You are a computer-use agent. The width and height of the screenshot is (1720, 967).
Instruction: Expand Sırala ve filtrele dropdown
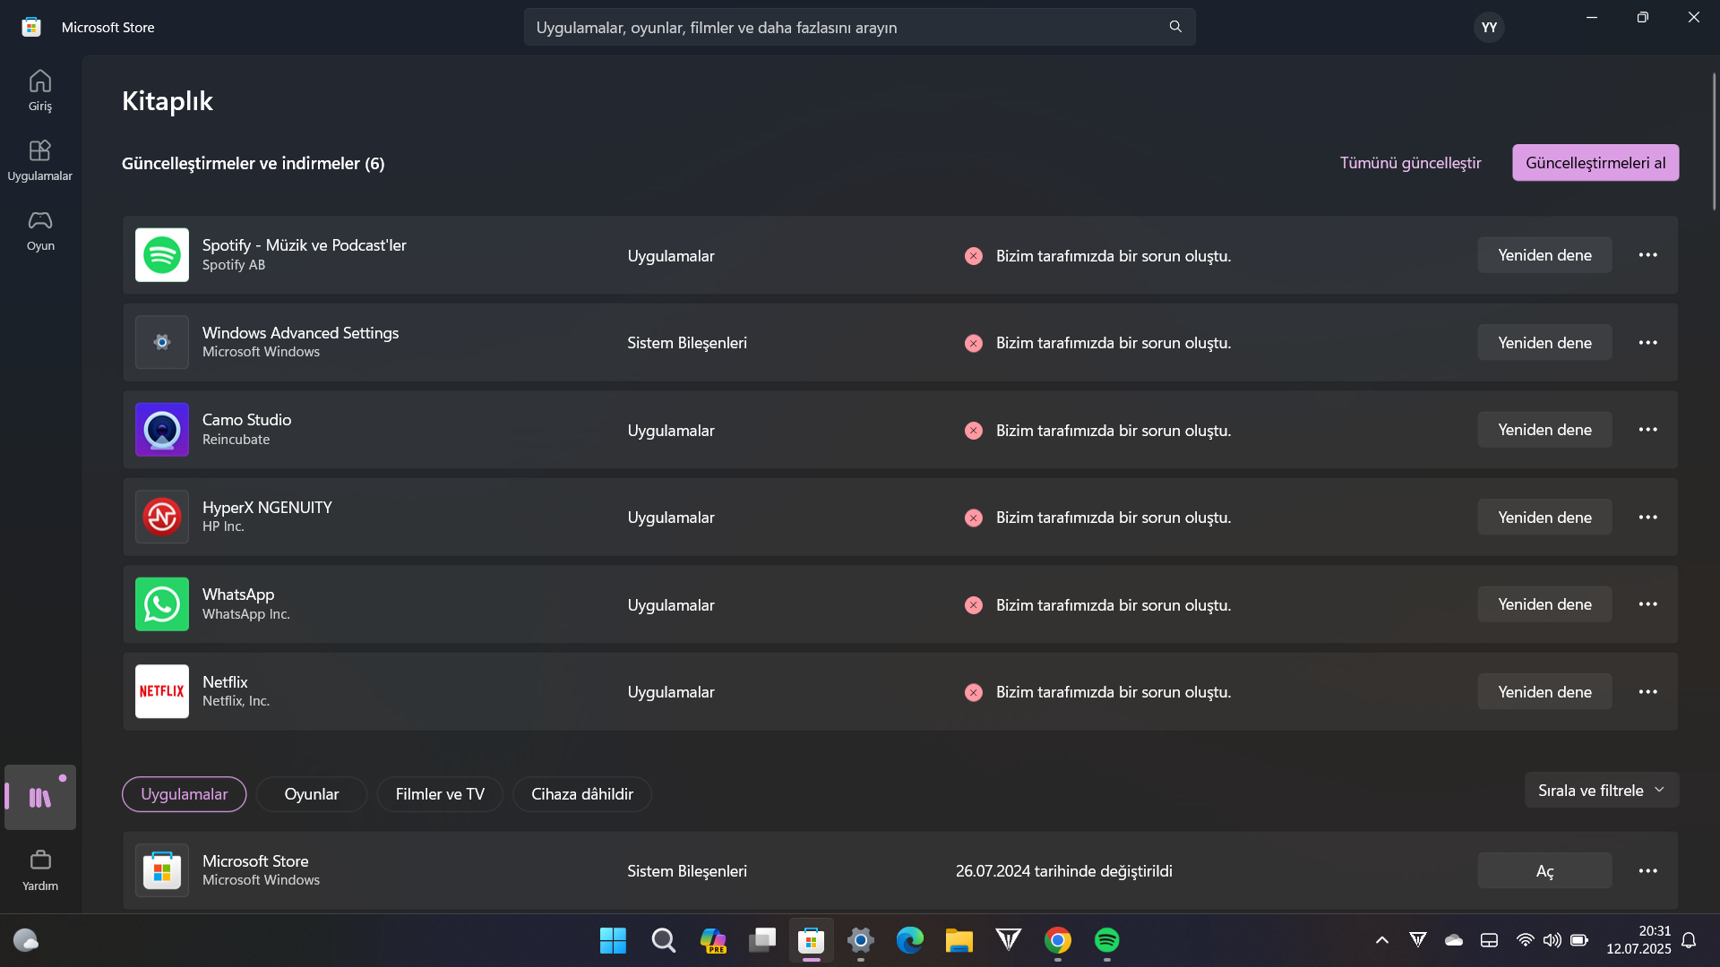1601,790
